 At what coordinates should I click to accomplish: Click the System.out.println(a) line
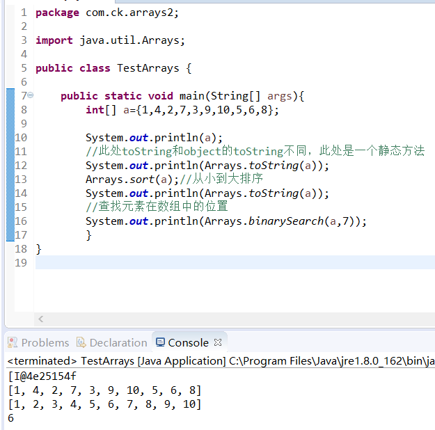(154, 138)
